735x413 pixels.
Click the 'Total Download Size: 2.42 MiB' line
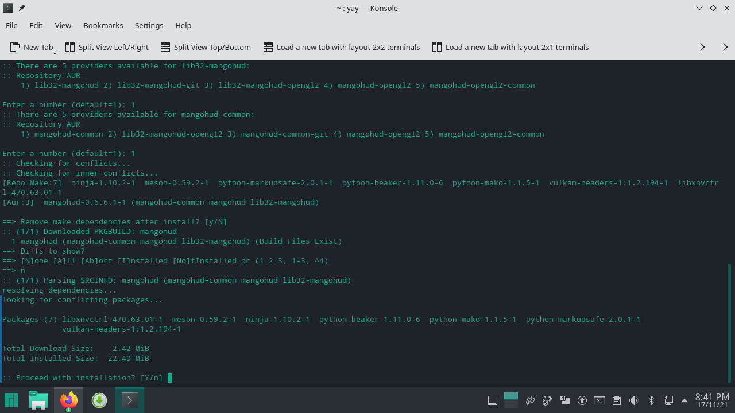click(x=76, y=348)
